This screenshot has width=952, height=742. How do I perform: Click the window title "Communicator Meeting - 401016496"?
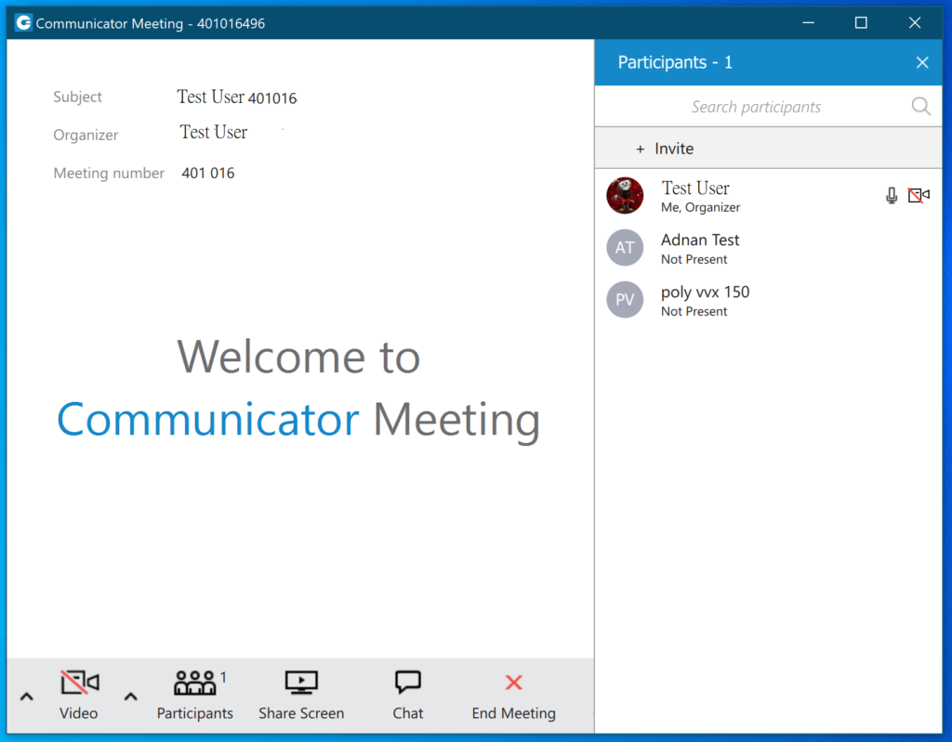tap(151, 23)
